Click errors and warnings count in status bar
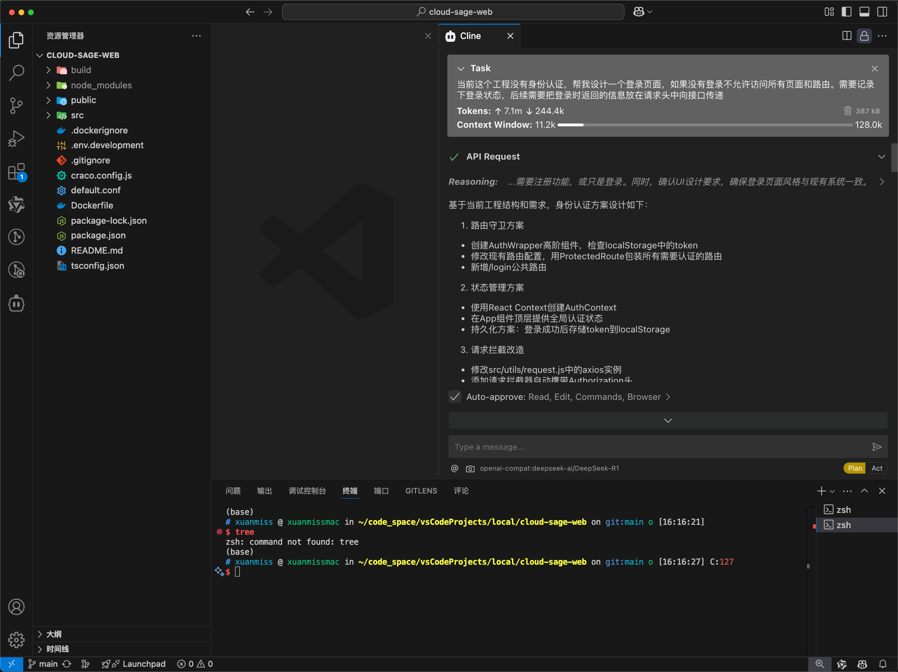Image resolution: width=898 pixels, height=672 pixels. 195,664
